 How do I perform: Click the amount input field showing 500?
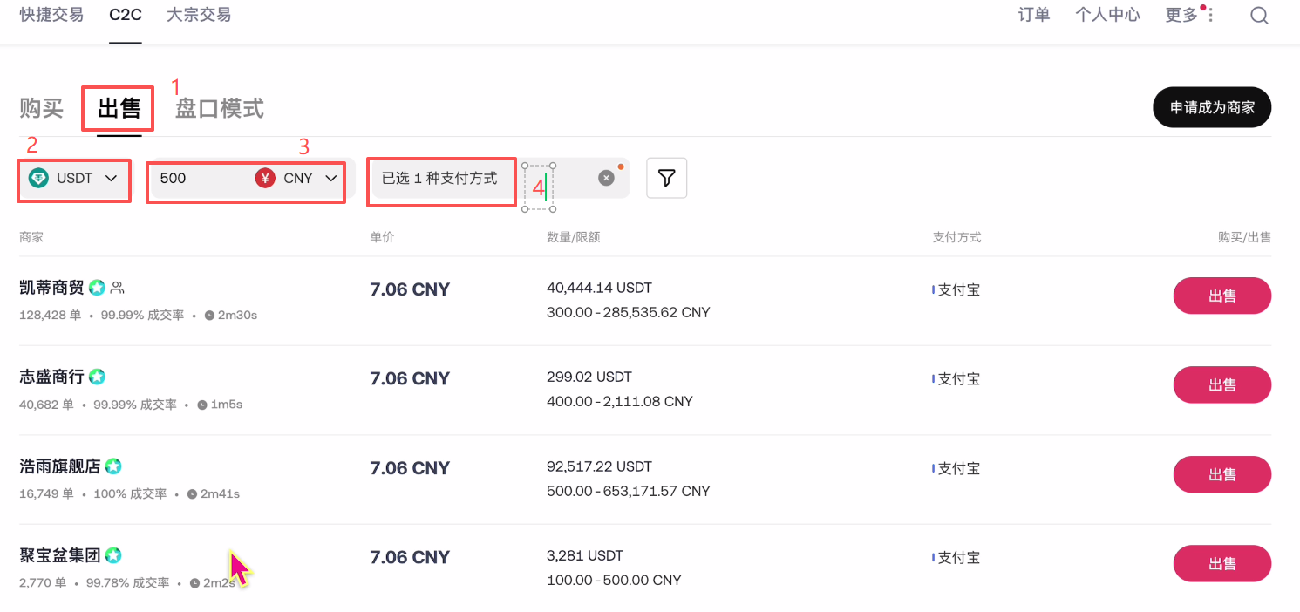pos(201,178)
